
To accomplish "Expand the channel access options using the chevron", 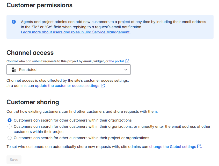I will click(x=126, y=70).
